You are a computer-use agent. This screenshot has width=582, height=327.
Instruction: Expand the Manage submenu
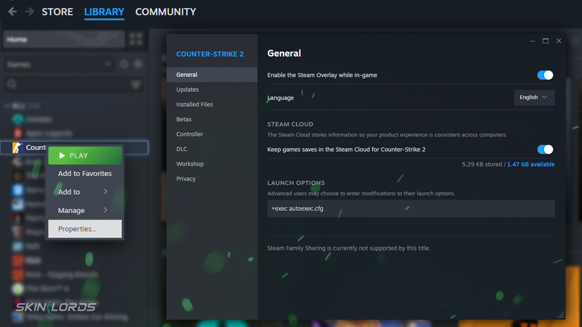pos(85,211)
